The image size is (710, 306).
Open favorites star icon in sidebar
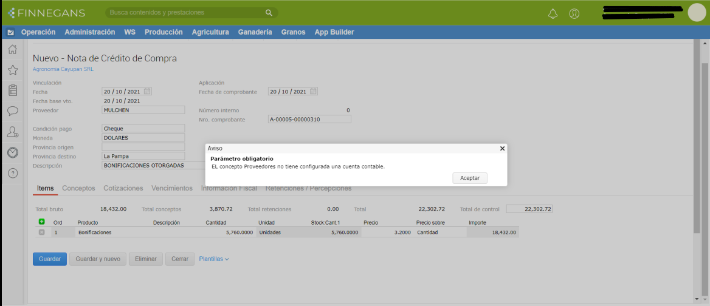[x=12, y=70]
